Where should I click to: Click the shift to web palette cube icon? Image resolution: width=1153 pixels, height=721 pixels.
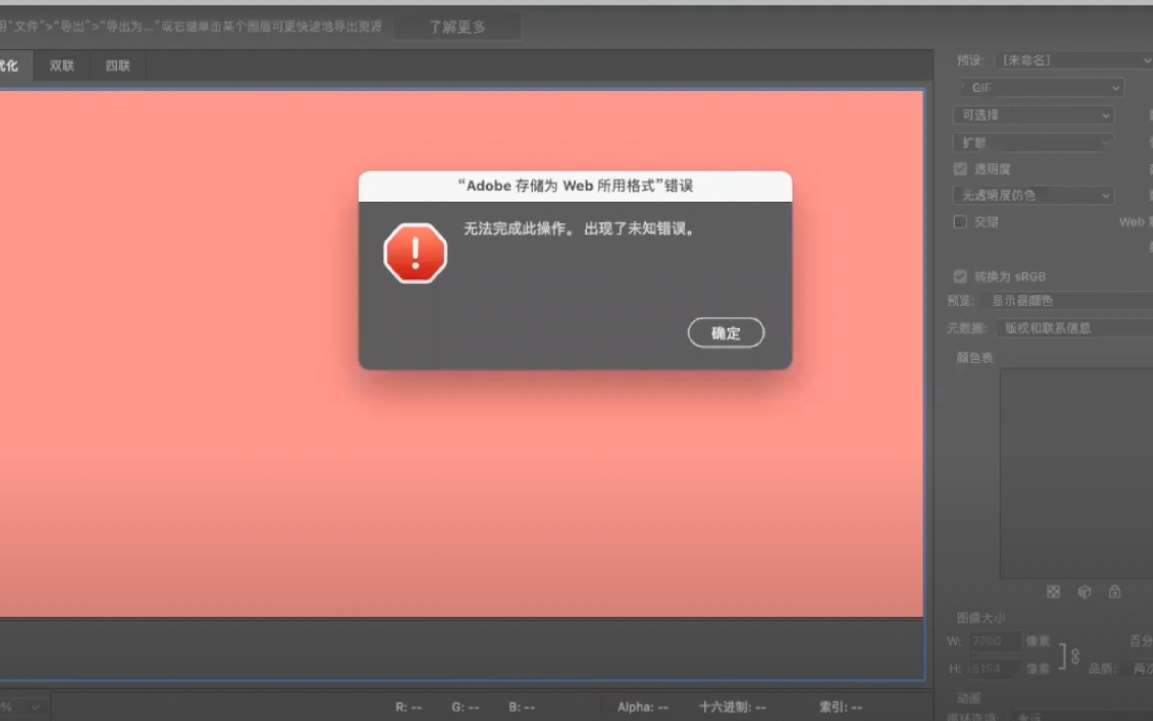tap(1085, 592)
